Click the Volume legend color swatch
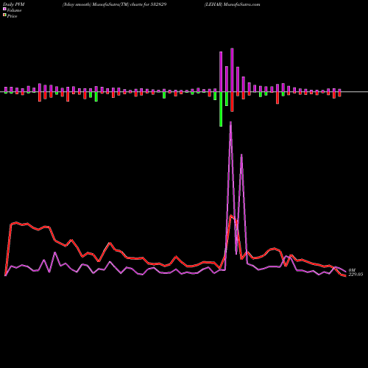This screenshot has height=368, width=368. pyautogui.click(x=4, y=10)
